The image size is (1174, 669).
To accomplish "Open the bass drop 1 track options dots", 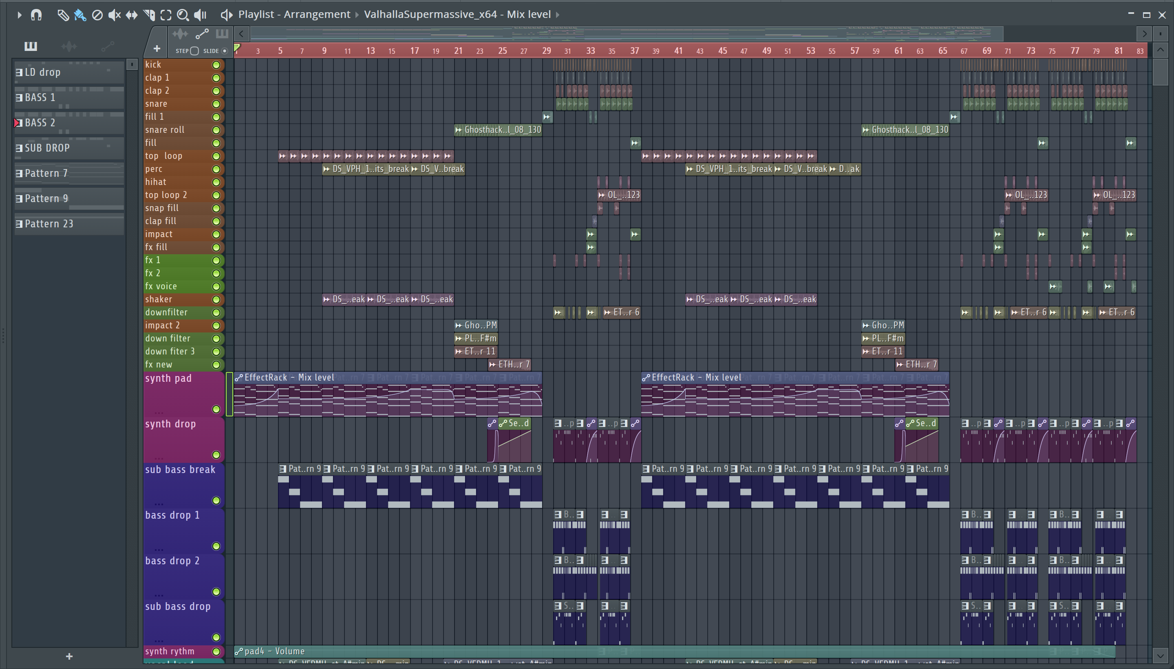I will 159,549.
